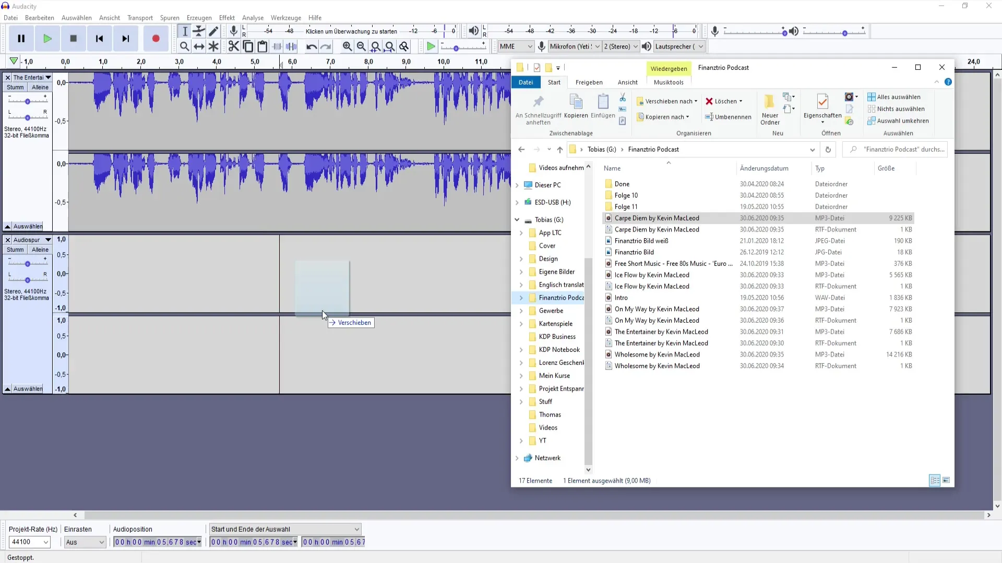Click the Trim audio outside selection icon
Image resolution: width=1002 pixels, height=563 pixels.
277,46
